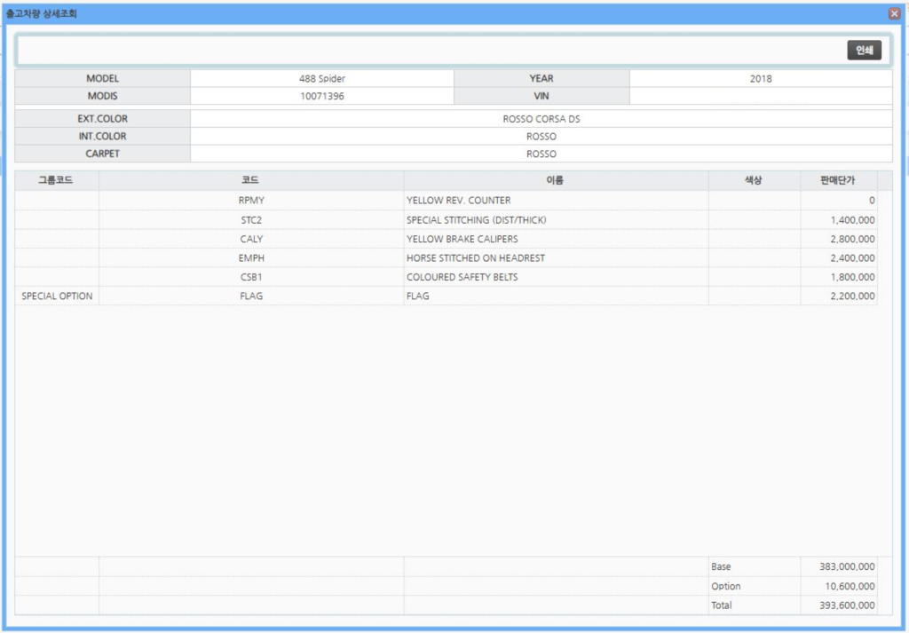Select the MODIS number 10071396
Screen dimensions: 909x633
pyautogui.click(x=321, y=96)
